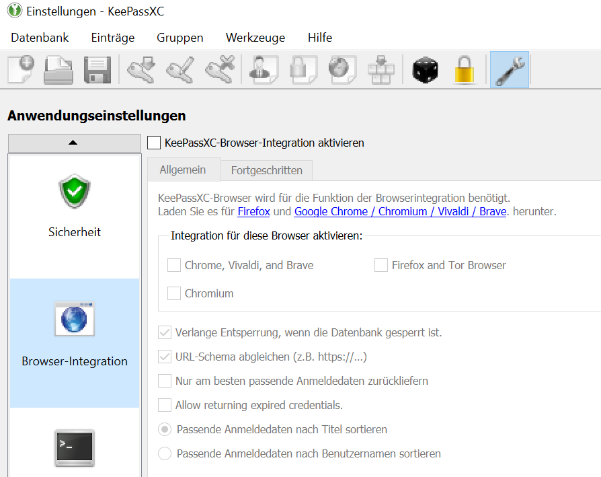
Task: Open the Firefox download link
Action: tap(253, 211)
